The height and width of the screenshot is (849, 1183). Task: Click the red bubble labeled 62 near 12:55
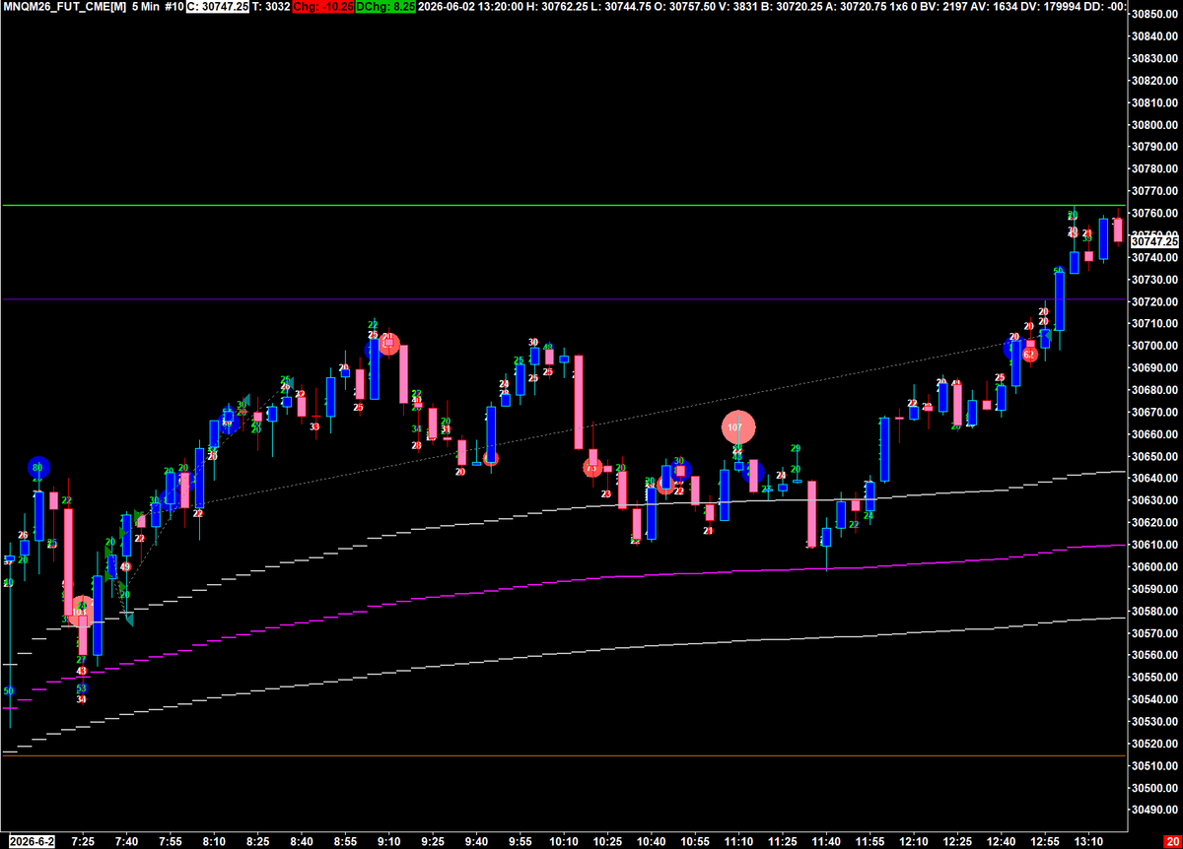coord(1029,354)
